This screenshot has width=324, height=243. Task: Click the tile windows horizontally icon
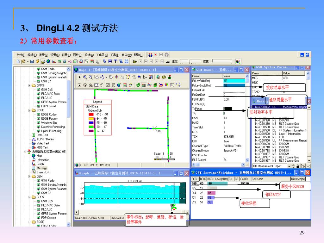110,61
